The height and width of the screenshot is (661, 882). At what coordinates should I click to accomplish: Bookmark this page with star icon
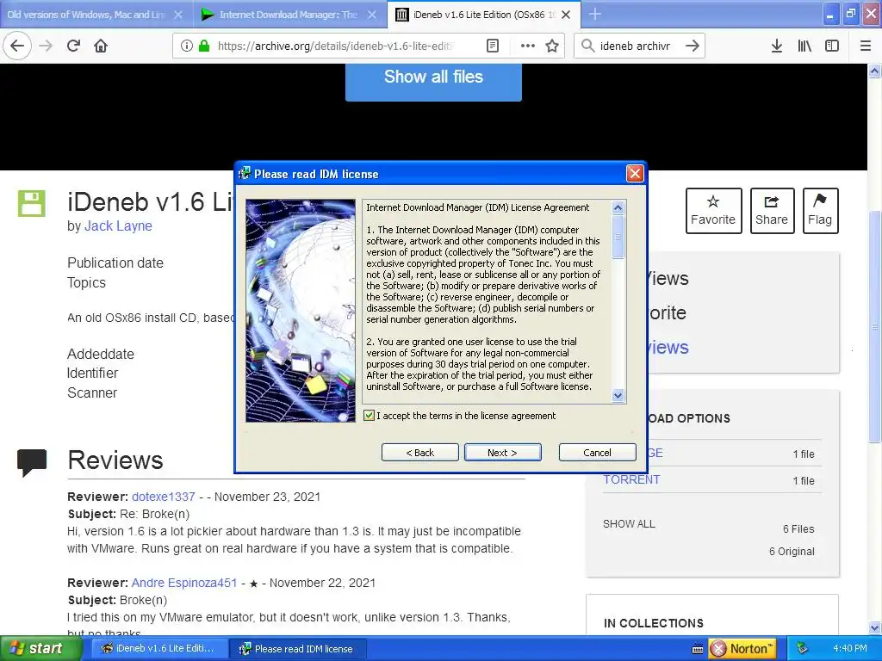552,46
